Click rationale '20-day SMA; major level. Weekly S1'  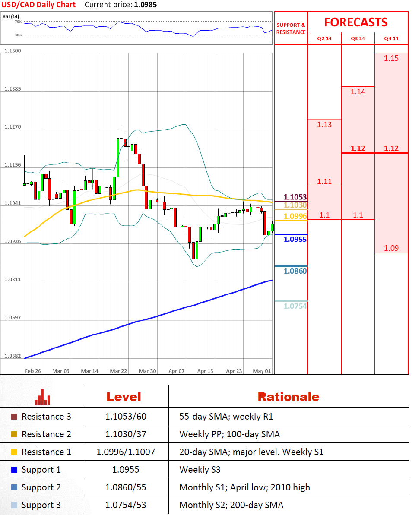(x=251, y=452)
